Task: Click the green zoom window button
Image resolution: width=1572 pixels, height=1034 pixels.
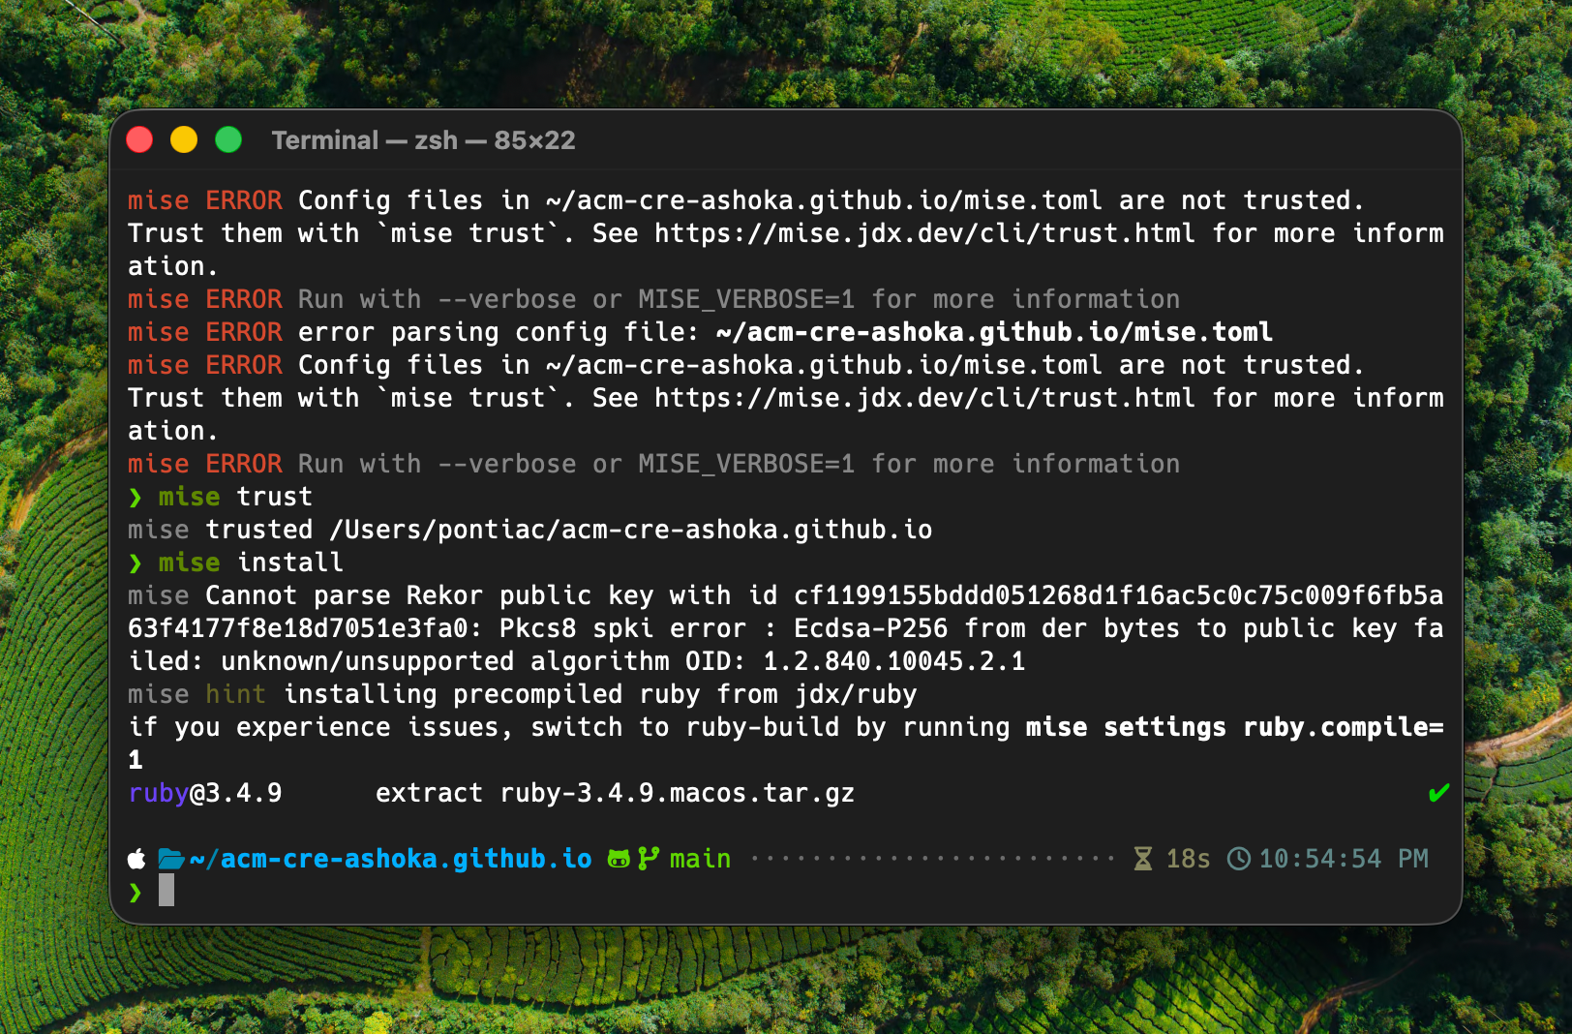Action: click(x=228, y=140)
